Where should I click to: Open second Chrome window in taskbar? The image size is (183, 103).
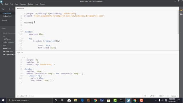pos(135,100)
